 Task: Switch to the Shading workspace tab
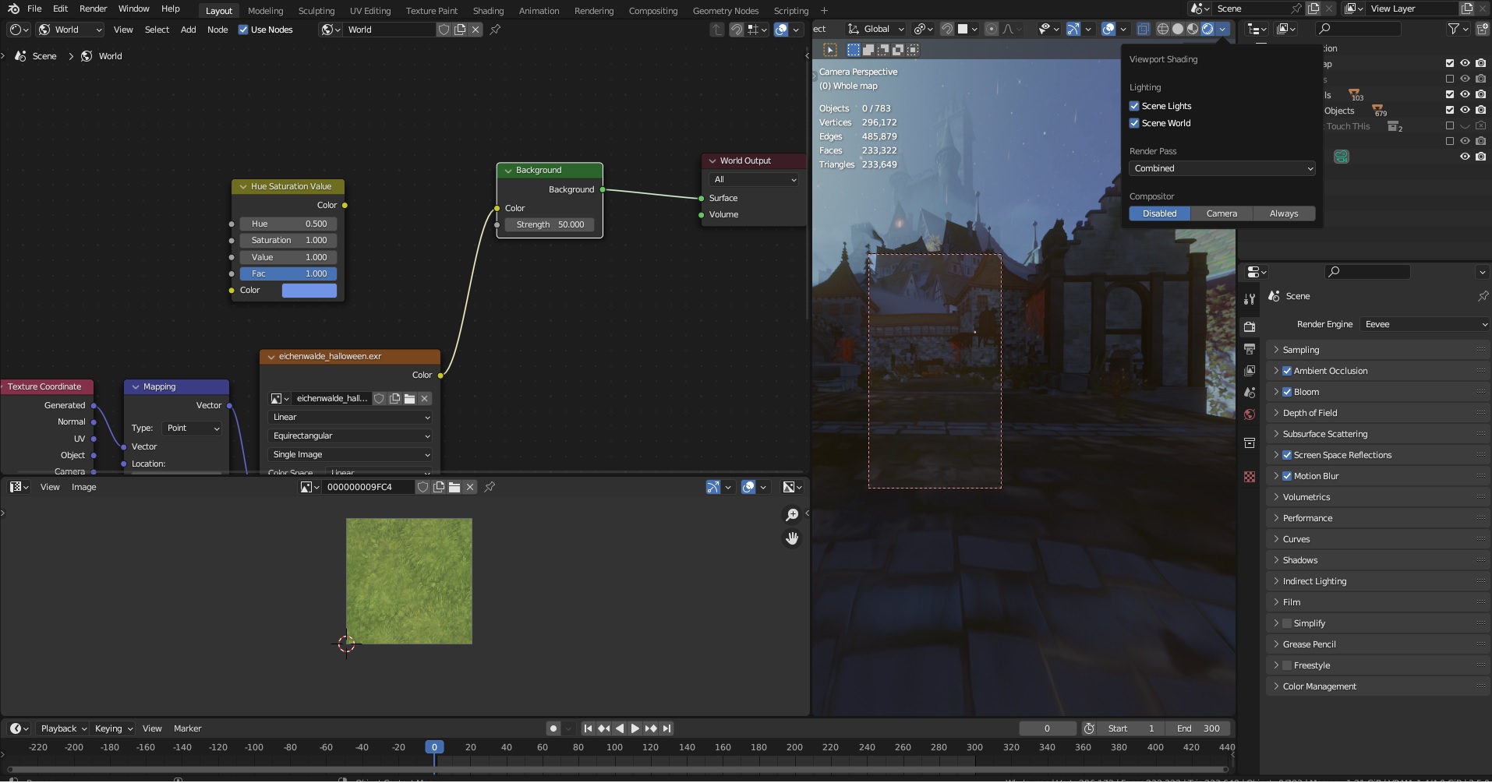click(488, 11)
